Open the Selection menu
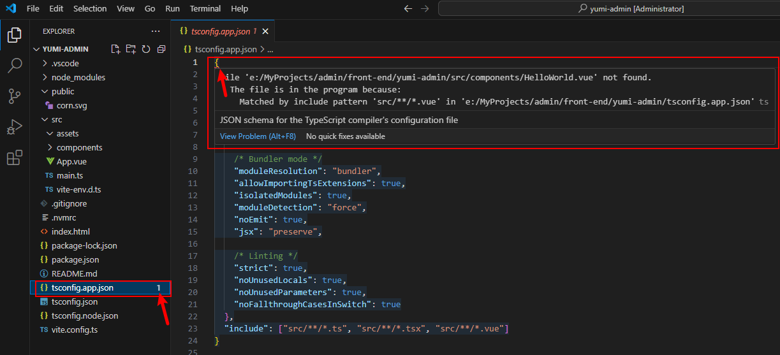The height and width of the screenshot is (355, 780). [90, 8]
